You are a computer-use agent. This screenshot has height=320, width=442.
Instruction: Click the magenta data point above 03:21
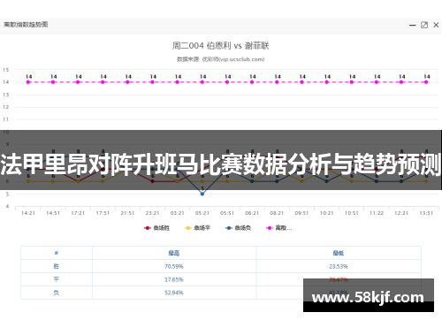(x=177, y=82)
